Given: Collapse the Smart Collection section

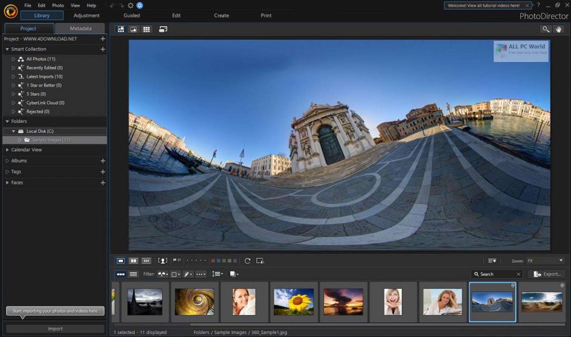Looking at the screenshot, I should pos(7,49).
